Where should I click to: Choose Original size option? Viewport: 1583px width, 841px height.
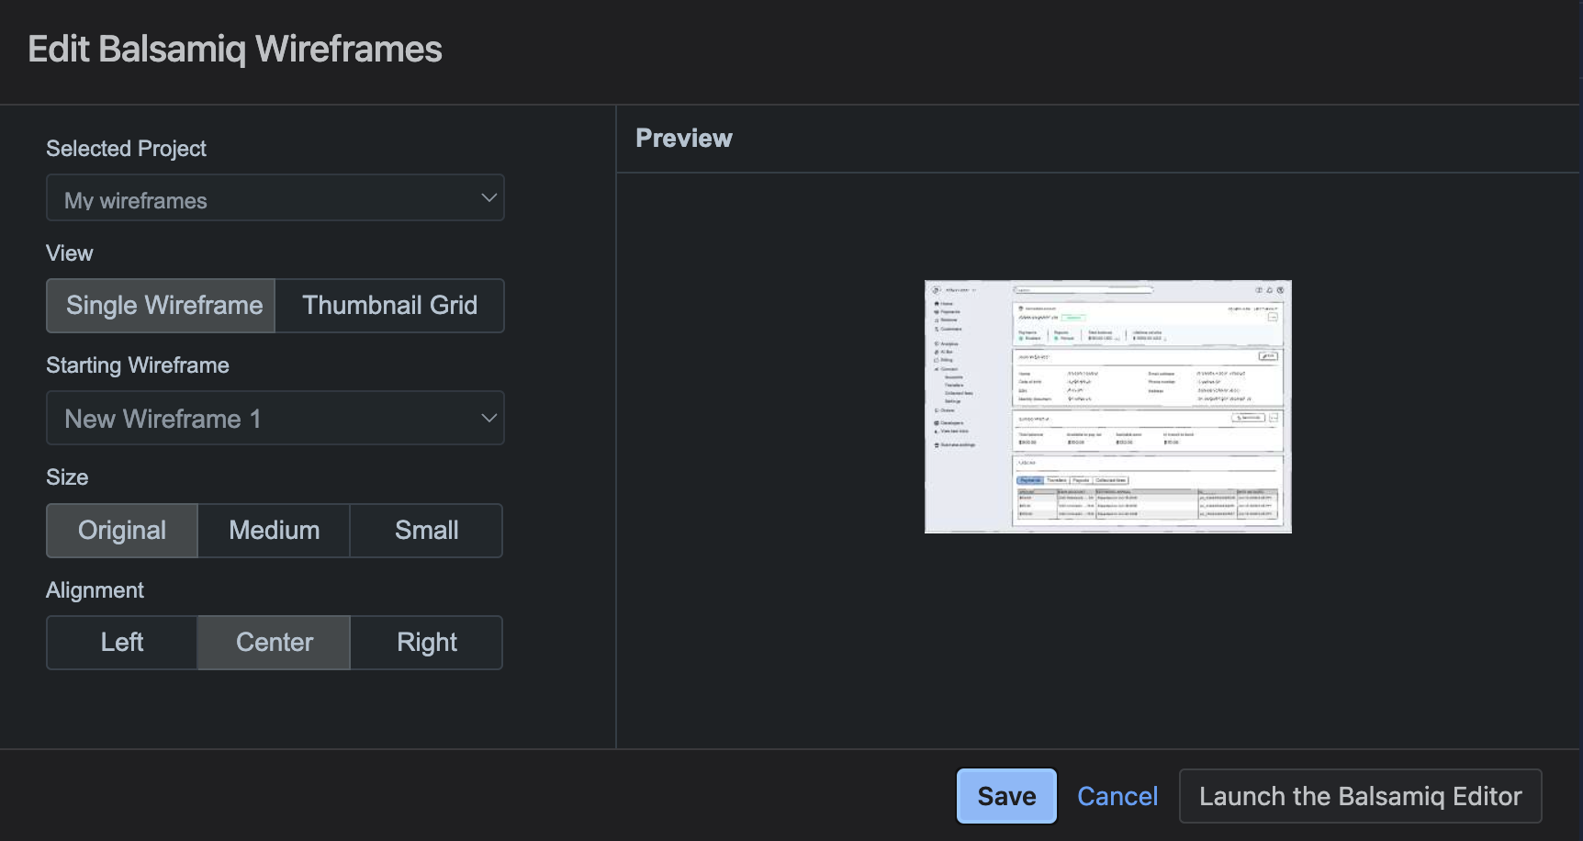[x=122, y=531]
